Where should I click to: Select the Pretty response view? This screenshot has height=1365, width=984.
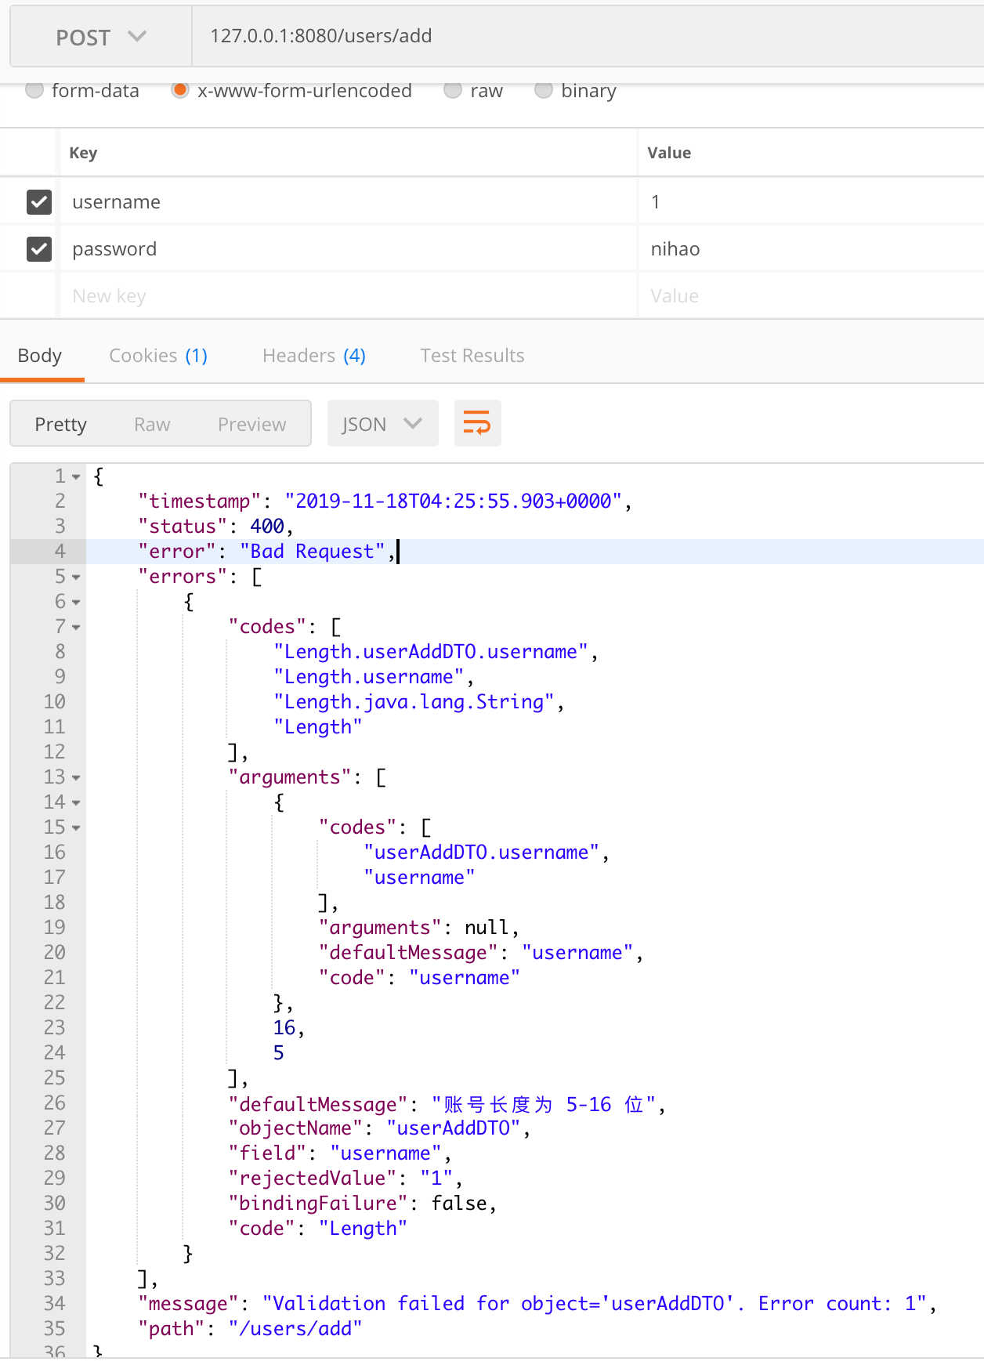coord(60,424)
